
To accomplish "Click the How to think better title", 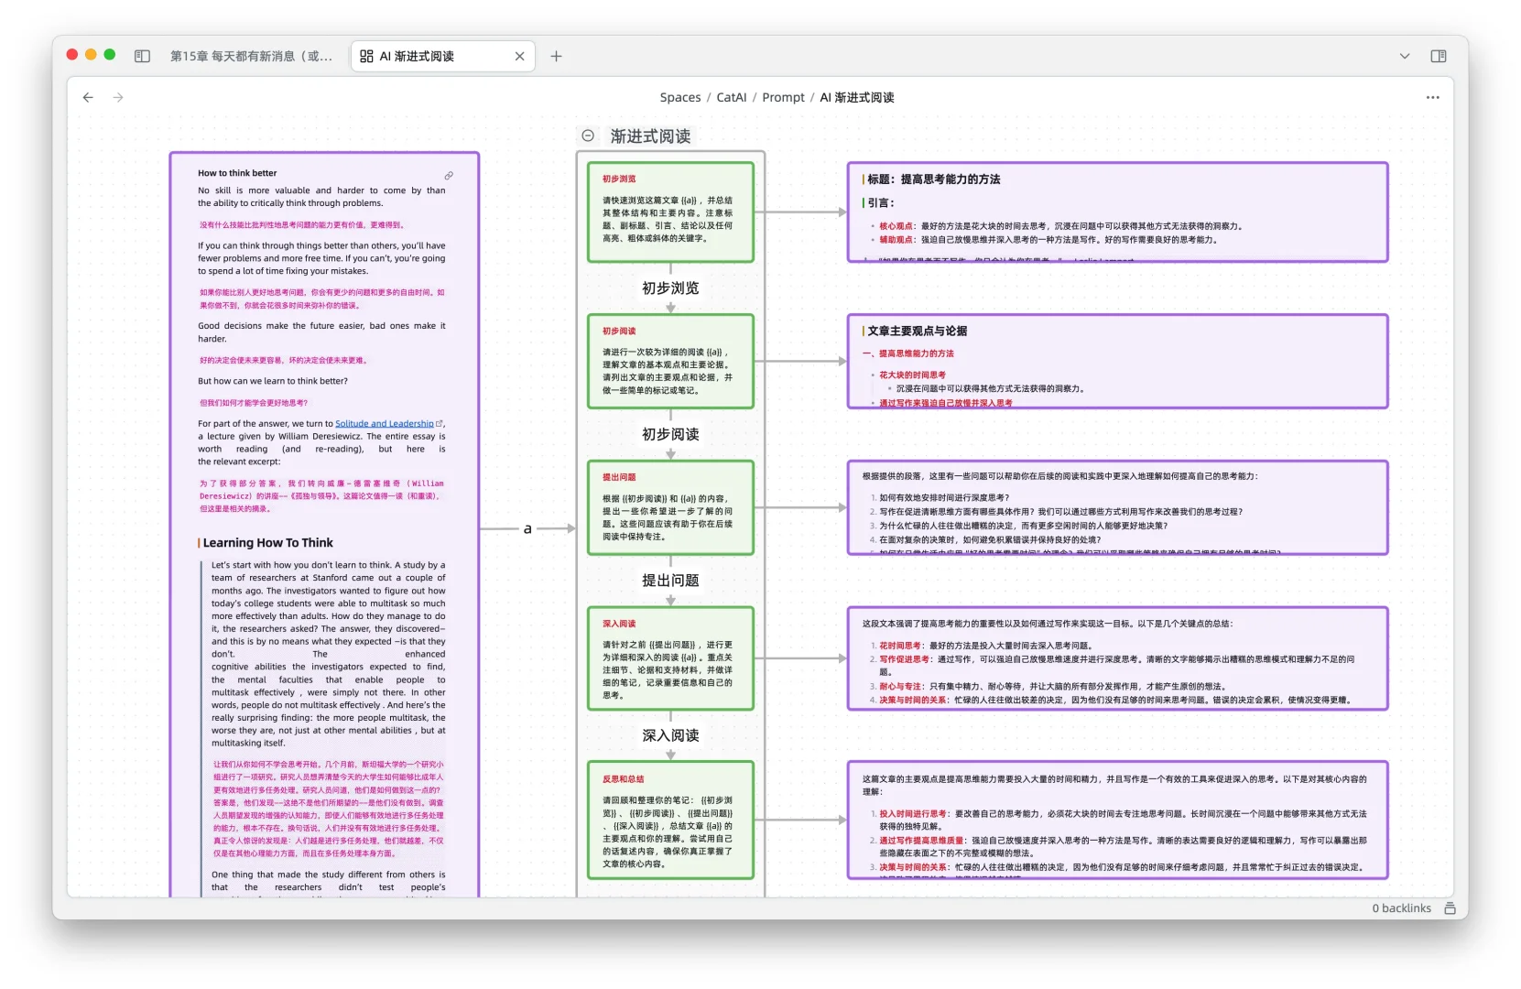I will [237, 173].
